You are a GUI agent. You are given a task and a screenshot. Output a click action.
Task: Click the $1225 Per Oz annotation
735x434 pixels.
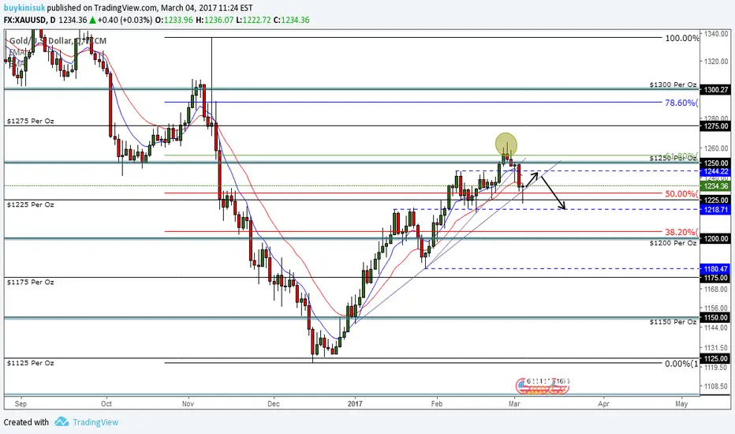[x=31, y=204]
